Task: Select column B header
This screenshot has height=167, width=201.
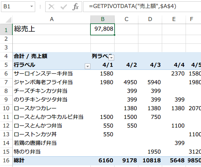Action: [103, 19]
